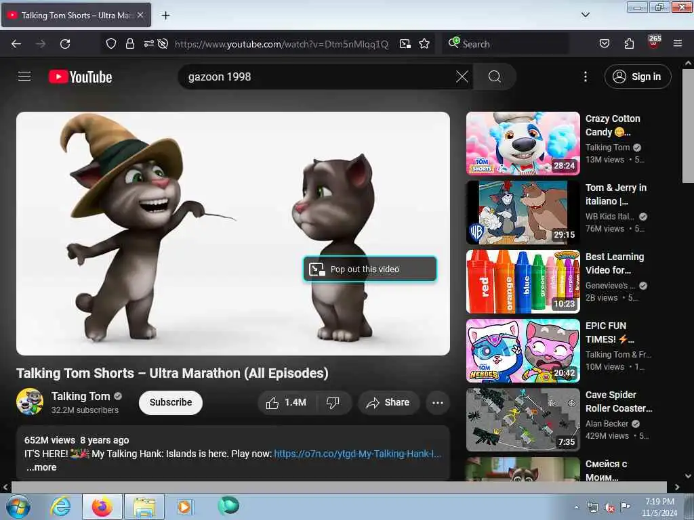Open a new tab with the plus button

coord(165,16)
